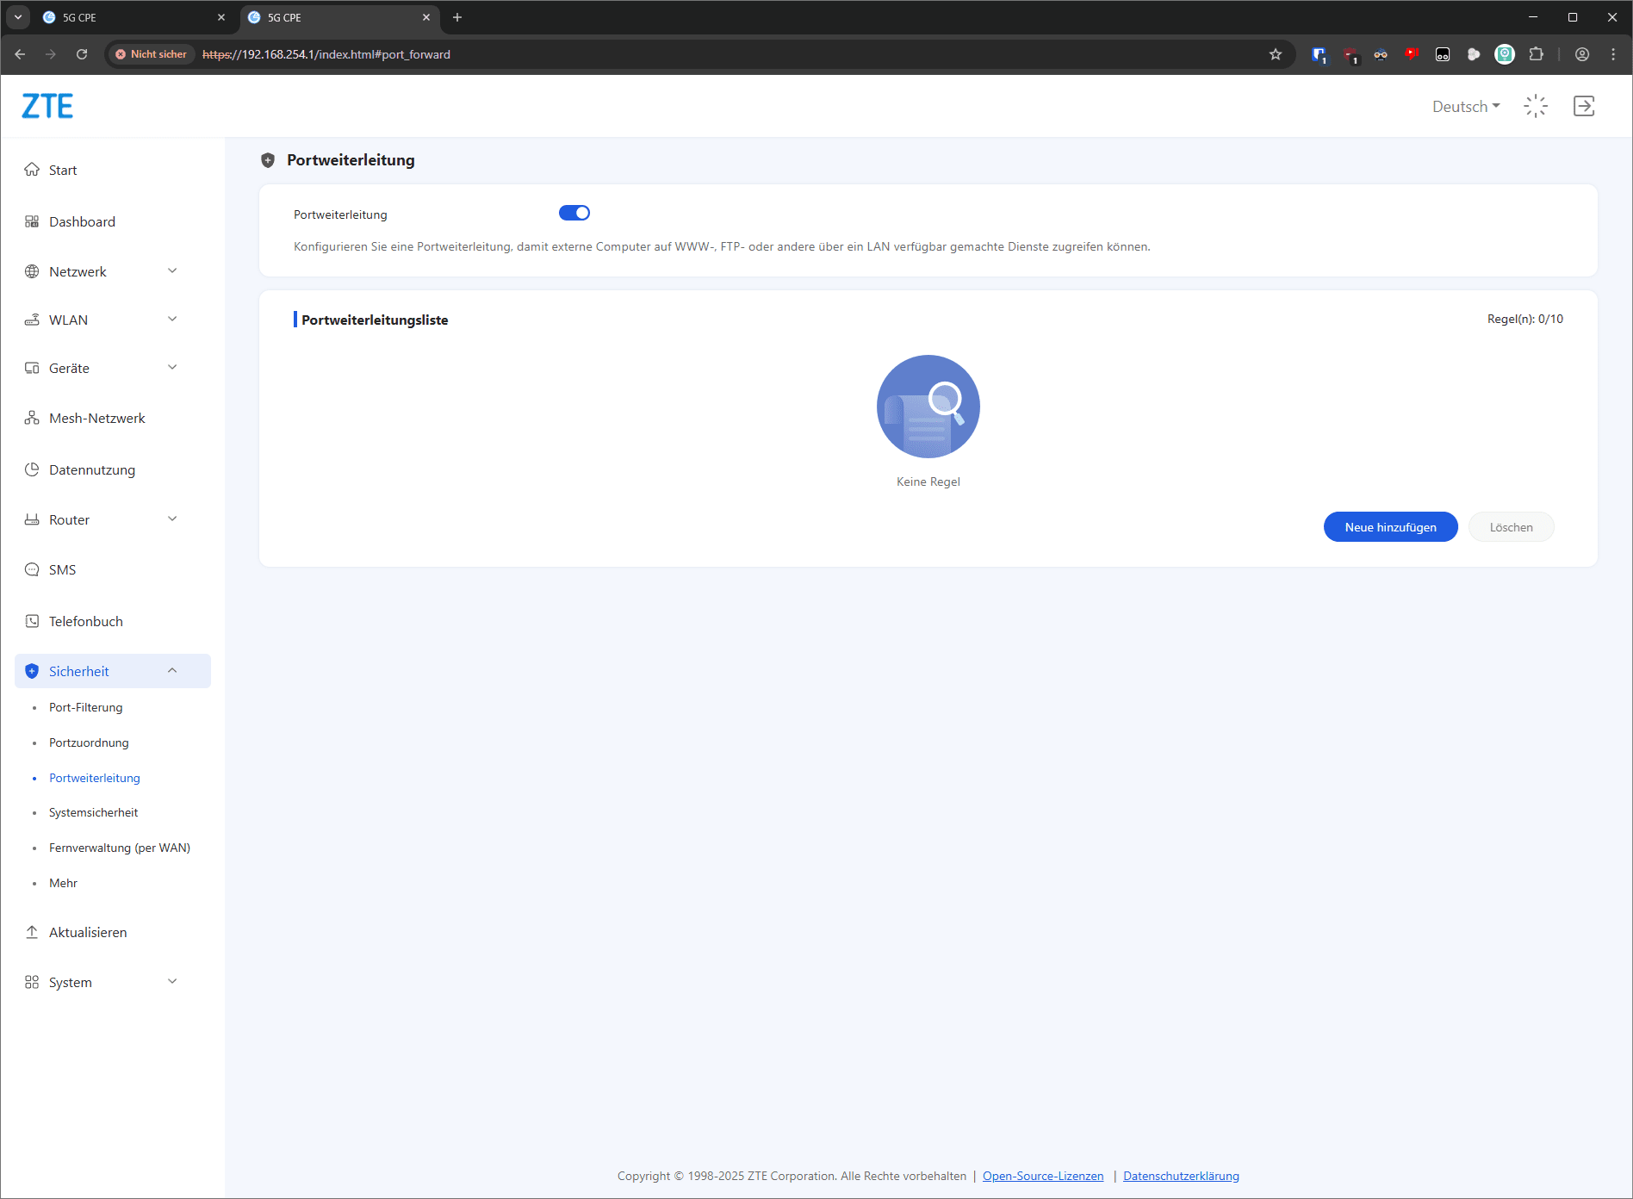This screenshot has width=1633, height=1199.
Task: Click the logout icon in header
Action: click(x=1583, y=106)
